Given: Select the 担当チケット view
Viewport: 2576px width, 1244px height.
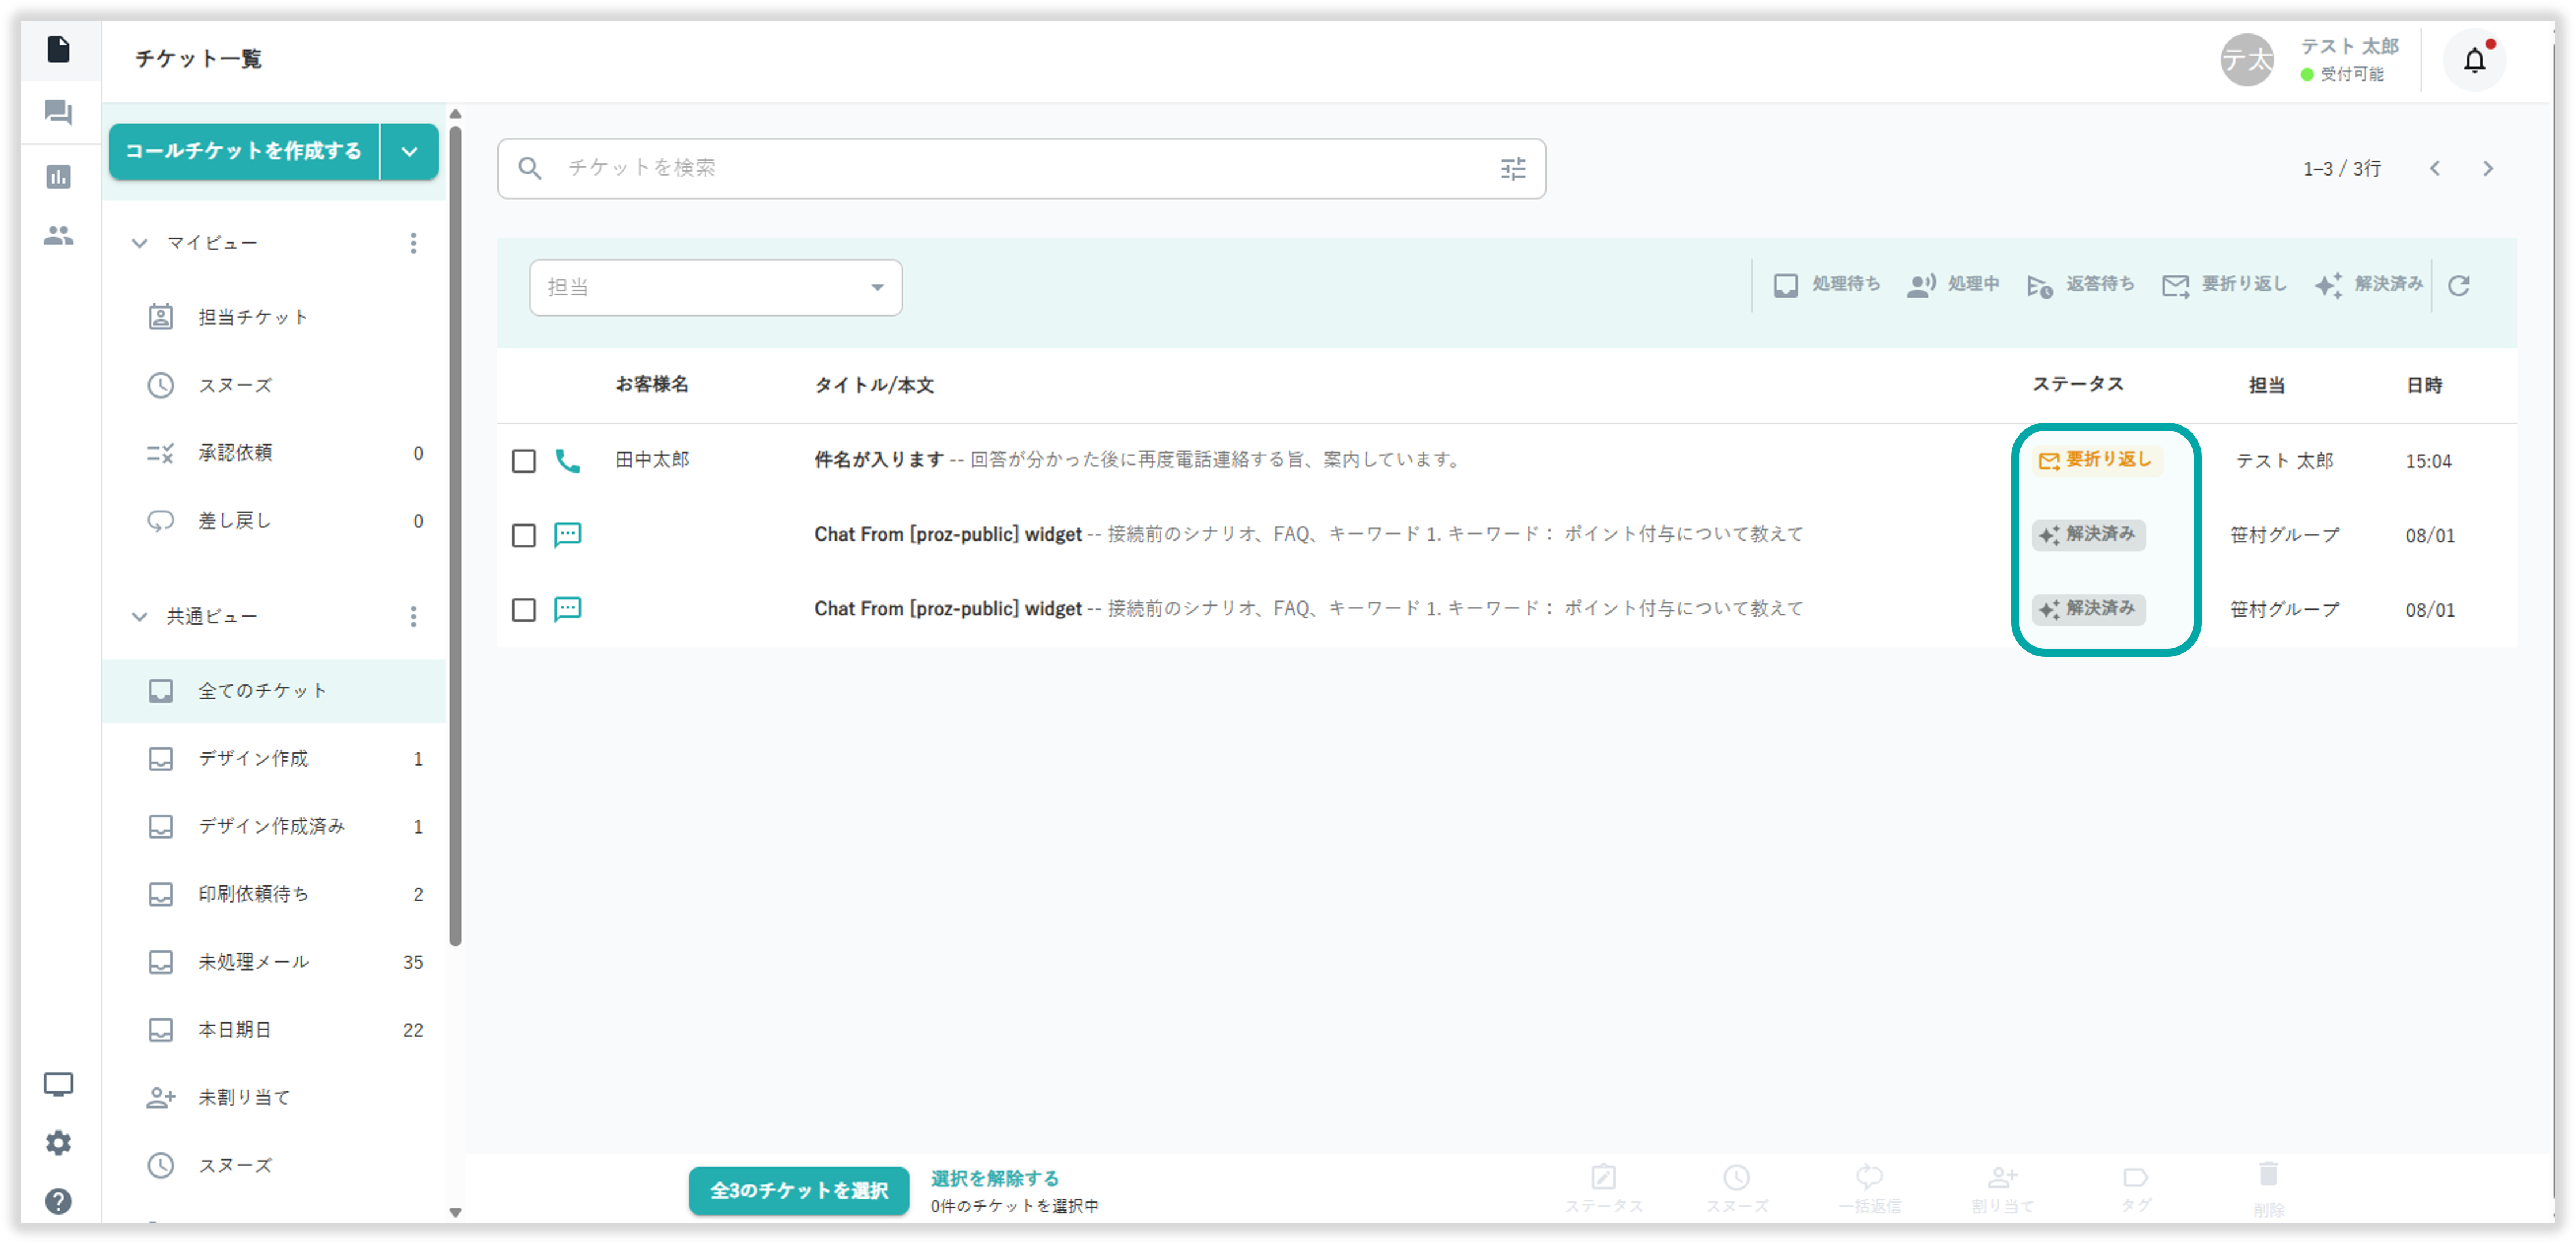Looking at the screenshot, I should [253, 317].
